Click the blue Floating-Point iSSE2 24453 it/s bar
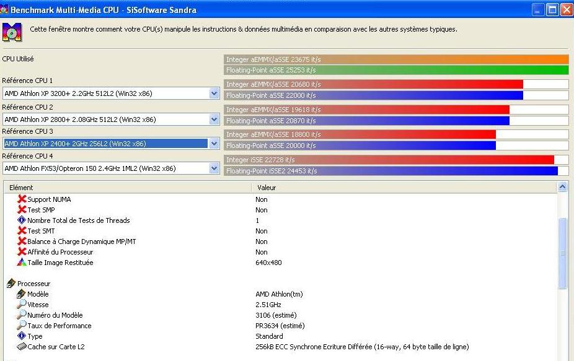 [x=391, y=170]
